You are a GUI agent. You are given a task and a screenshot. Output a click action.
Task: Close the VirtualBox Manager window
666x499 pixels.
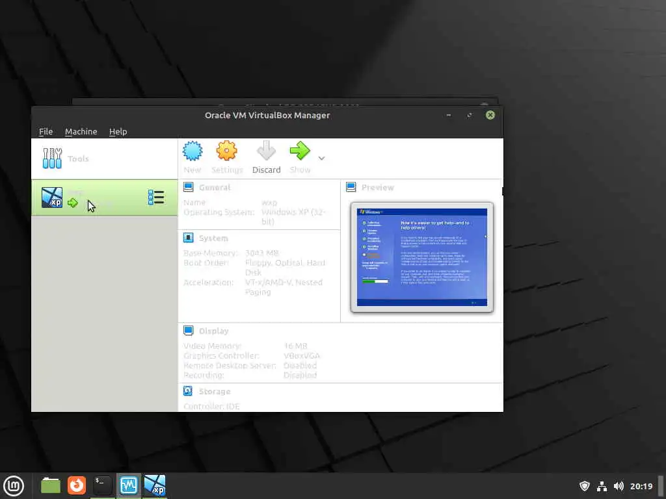pos(490,115)
